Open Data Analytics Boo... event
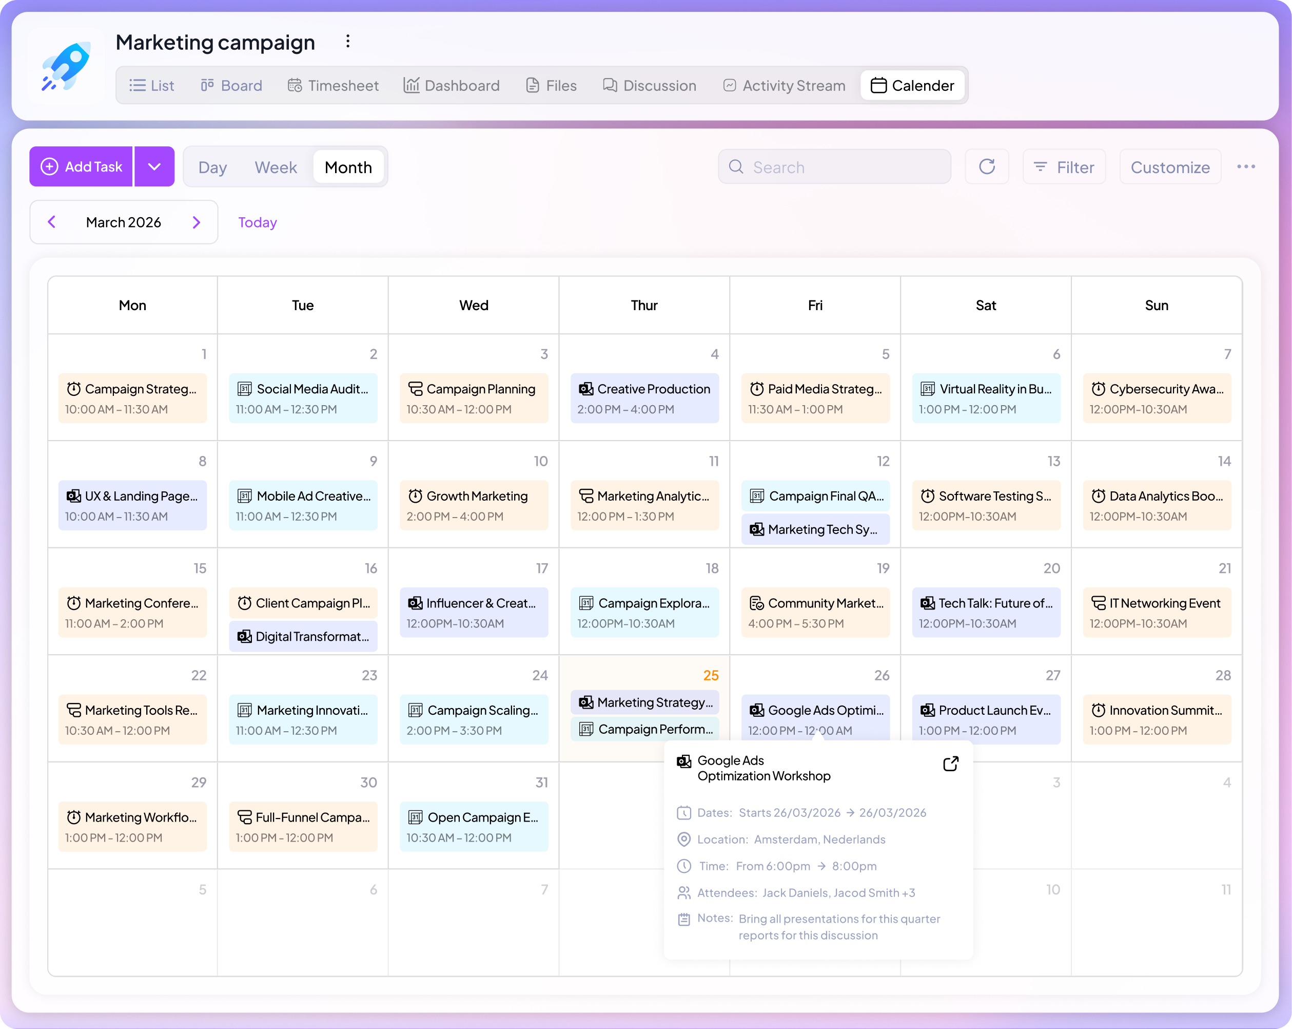The width and height of the screenshot is (1292, 1029). [x=1157, y=505]
